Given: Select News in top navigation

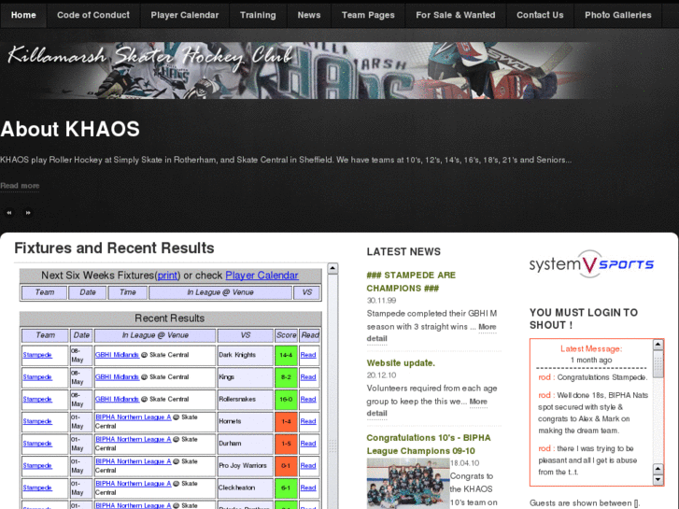Looking at the screenshot, I should point(309,15).
